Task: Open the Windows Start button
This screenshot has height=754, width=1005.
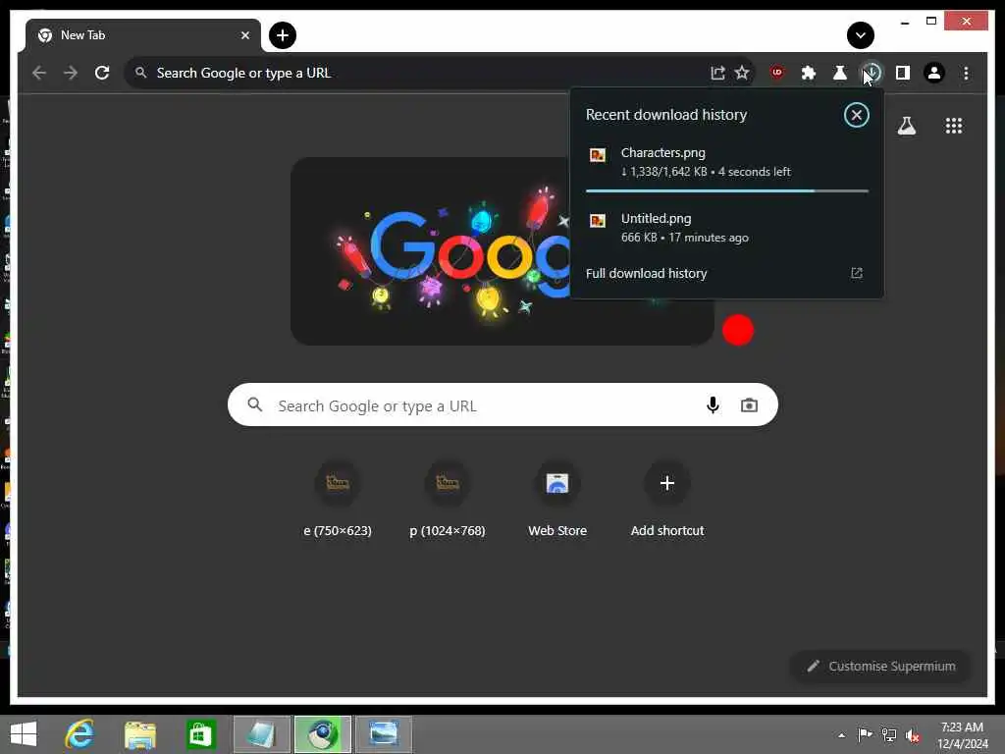Action: click(24, 734)
